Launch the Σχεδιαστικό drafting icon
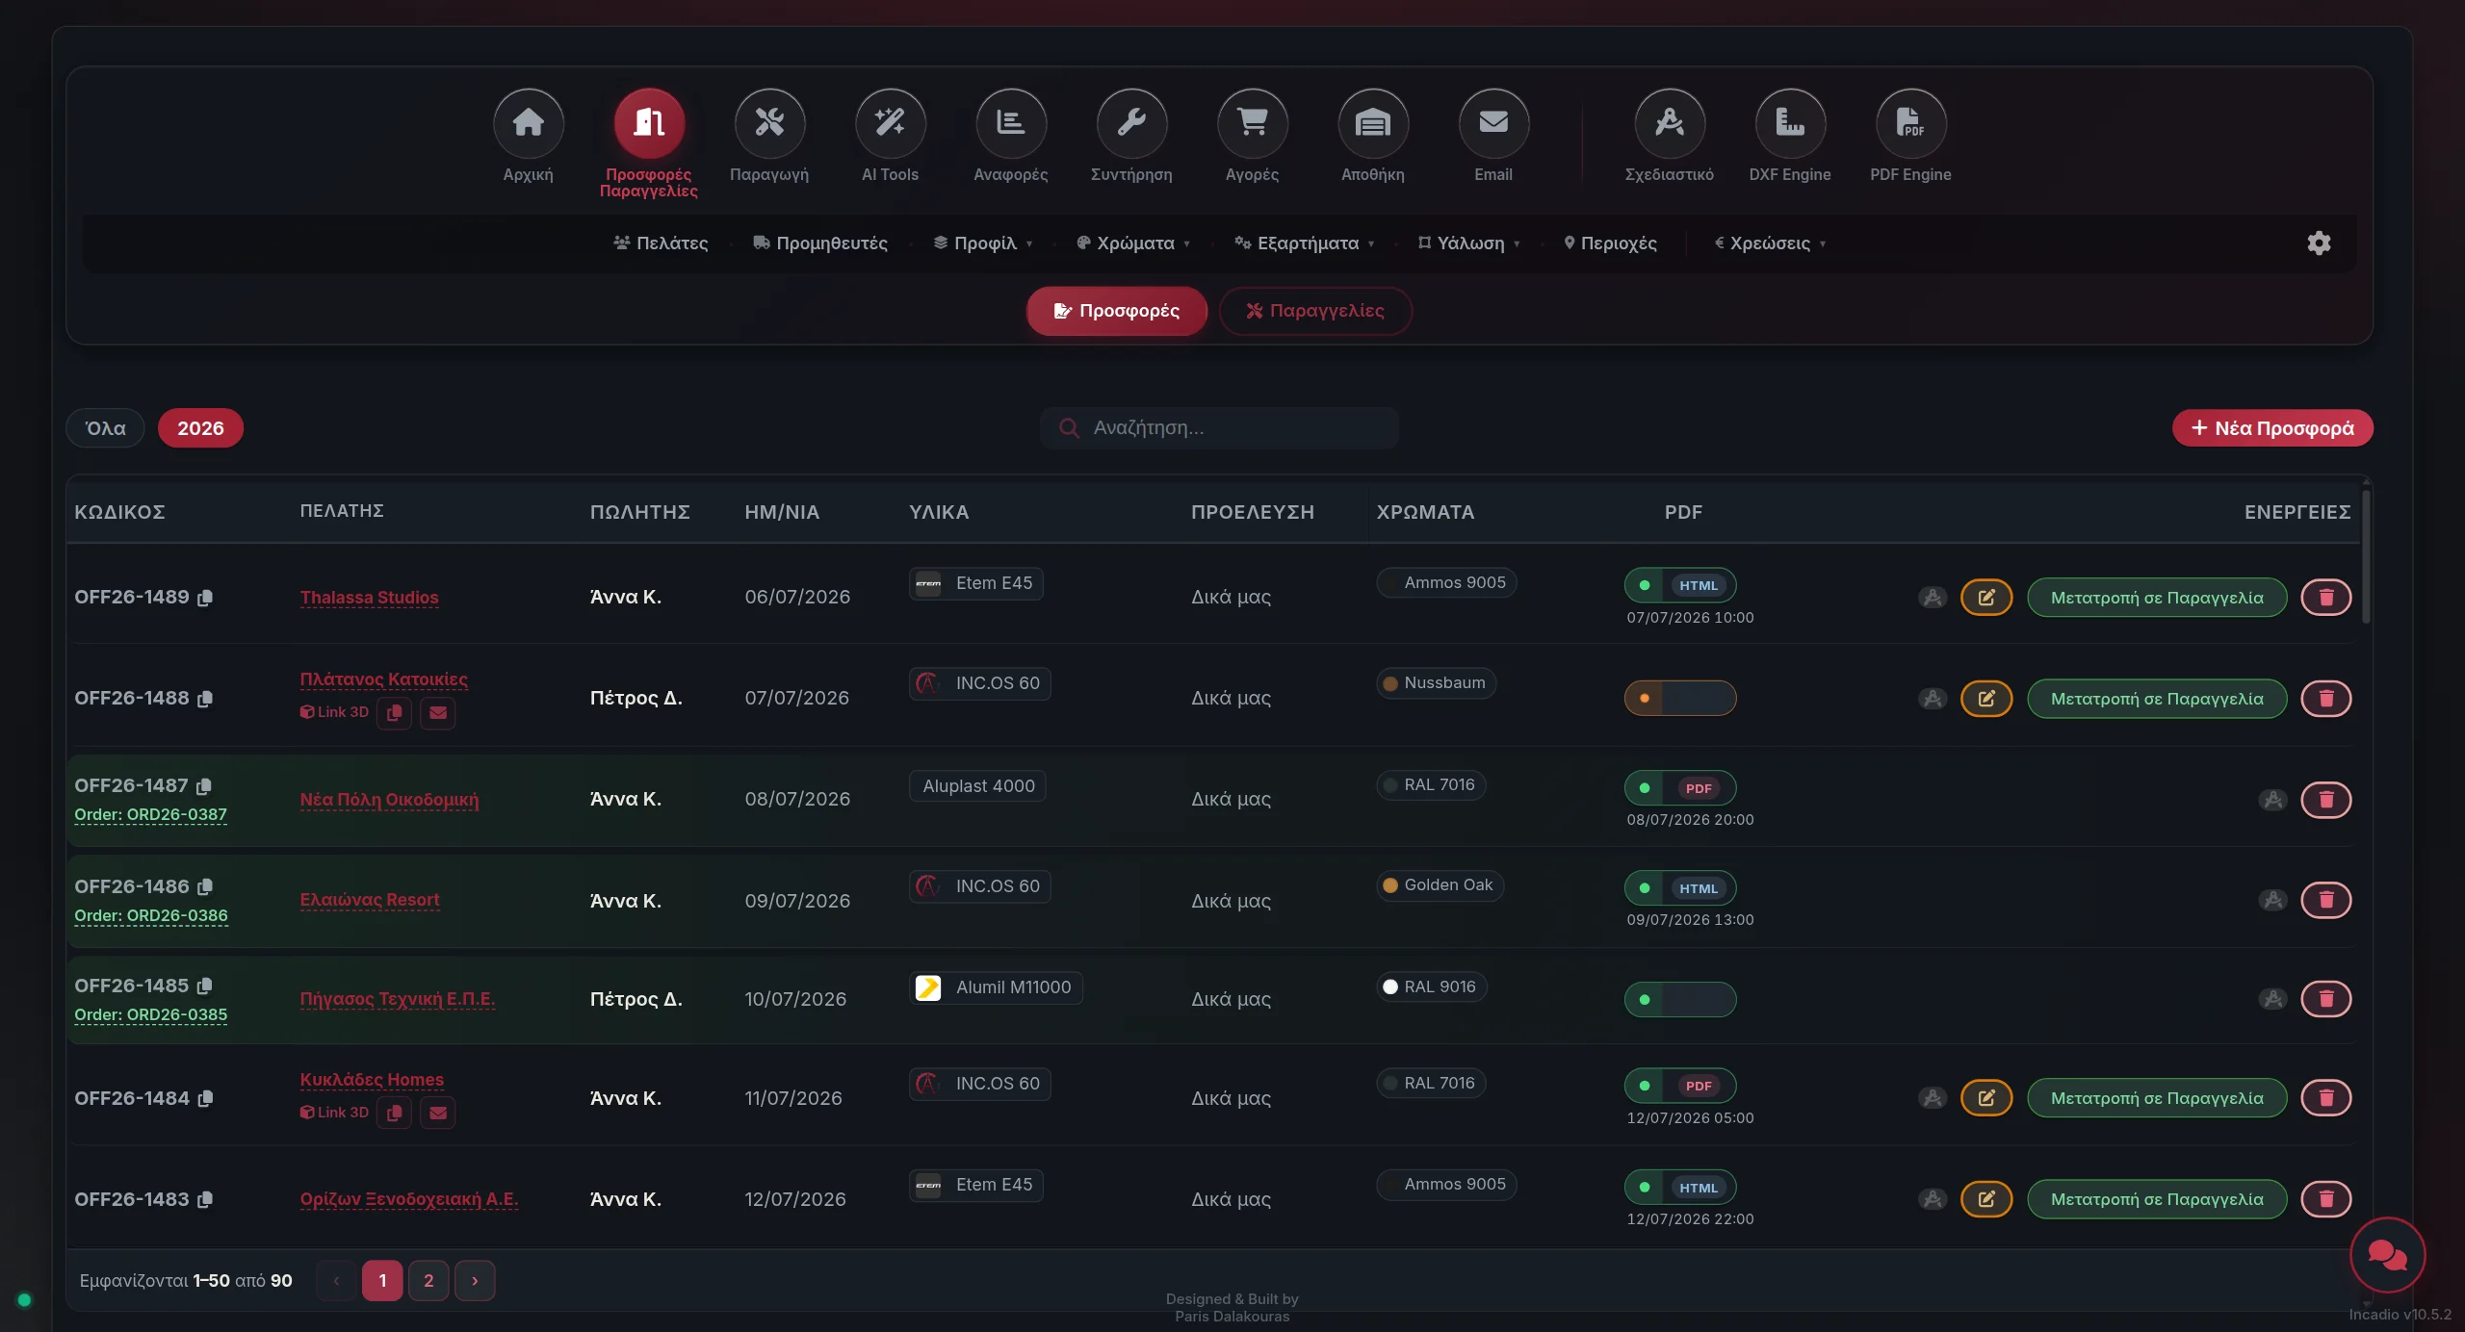 coord(1670,123)
